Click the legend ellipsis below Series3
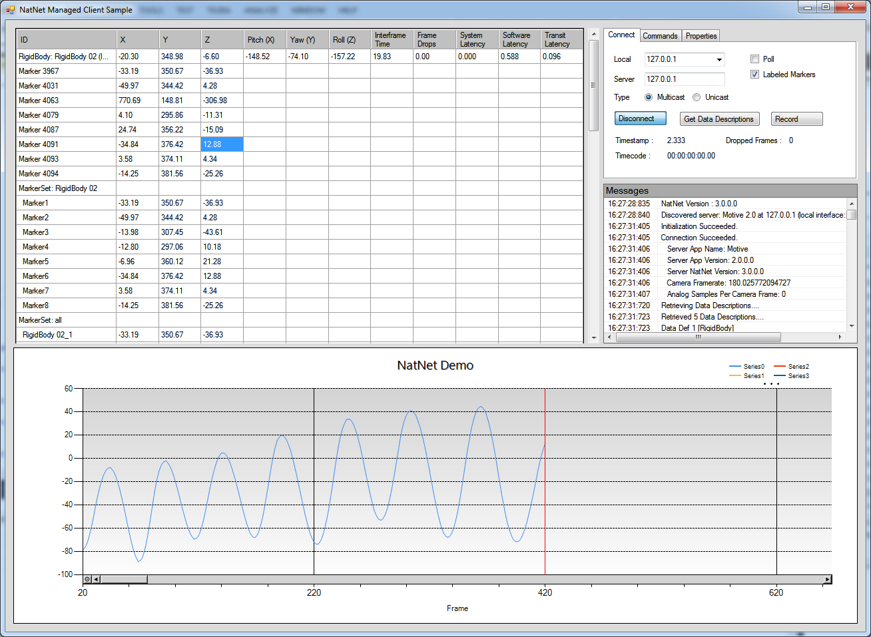This screenshot has width=871, height=637. tap(771, 384)
